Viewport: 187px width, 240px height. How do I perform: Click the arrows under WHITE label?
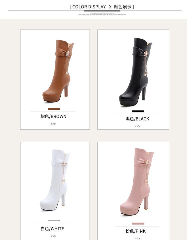pyautogui.click(x=53, y=236)
